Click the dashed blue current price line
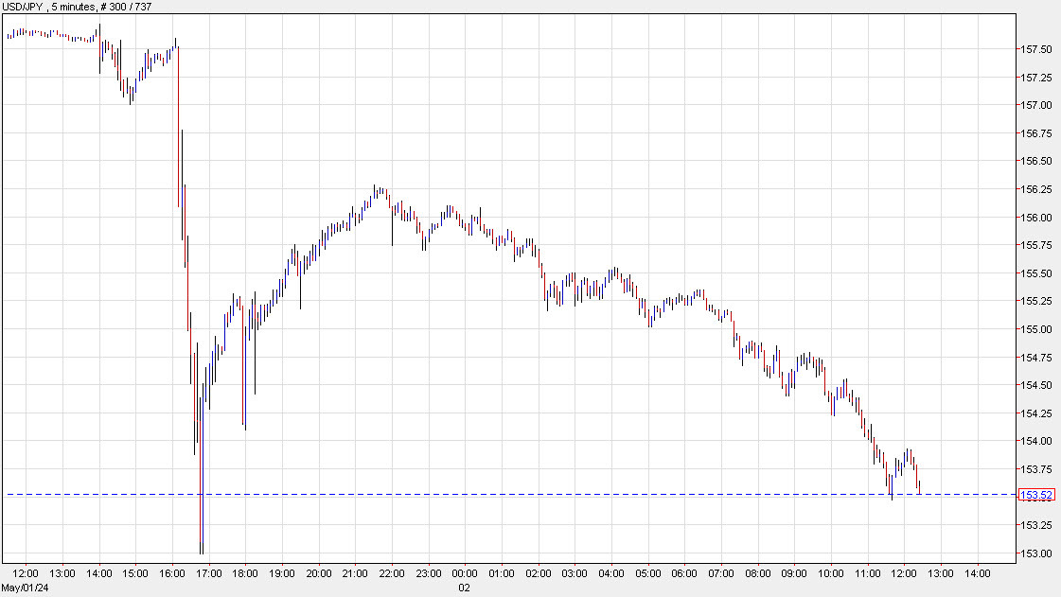 tap(568, 493)
